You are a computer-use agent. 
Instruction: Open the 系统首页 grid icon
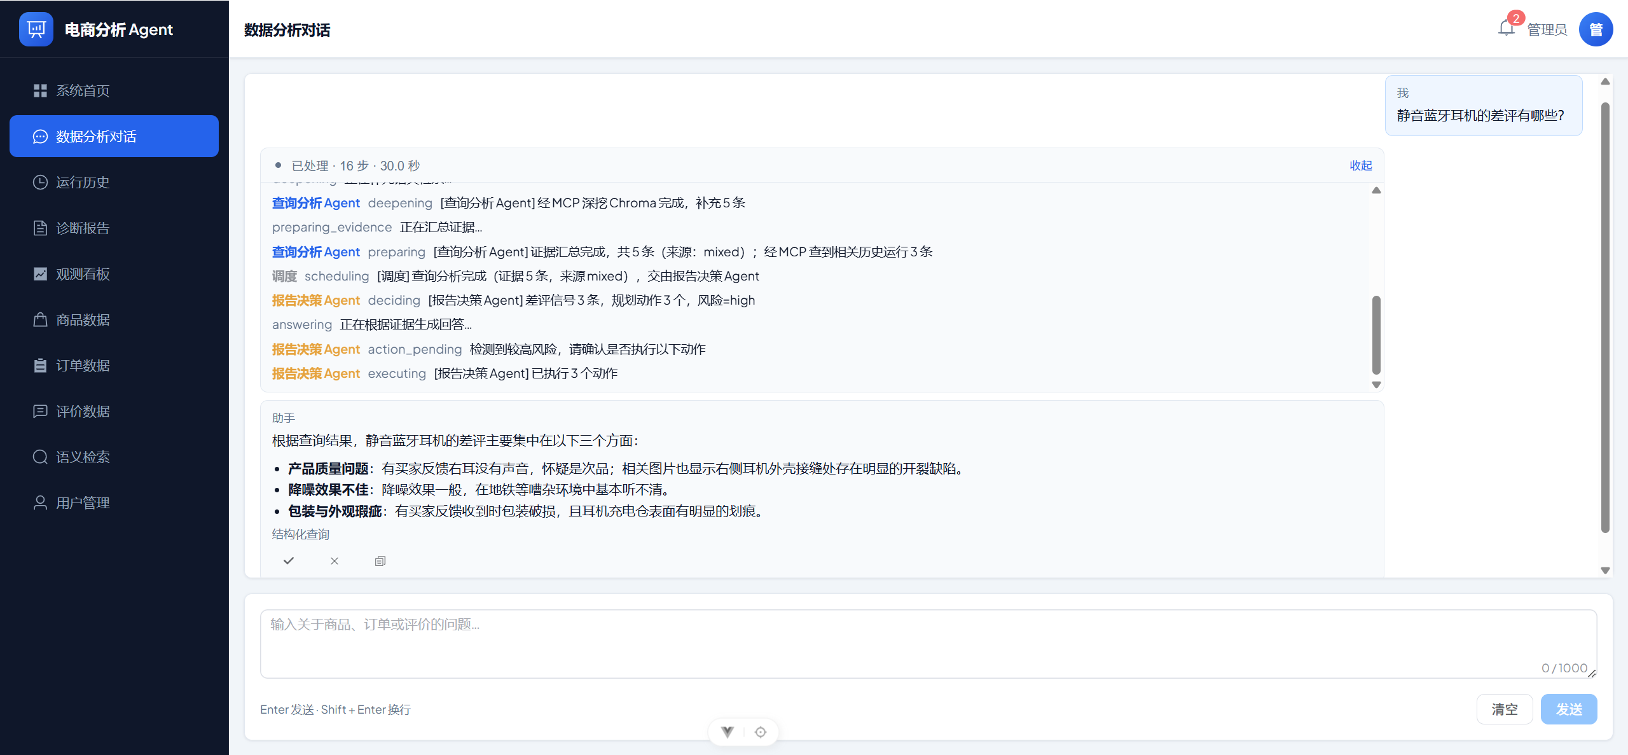tap(40, 91)
